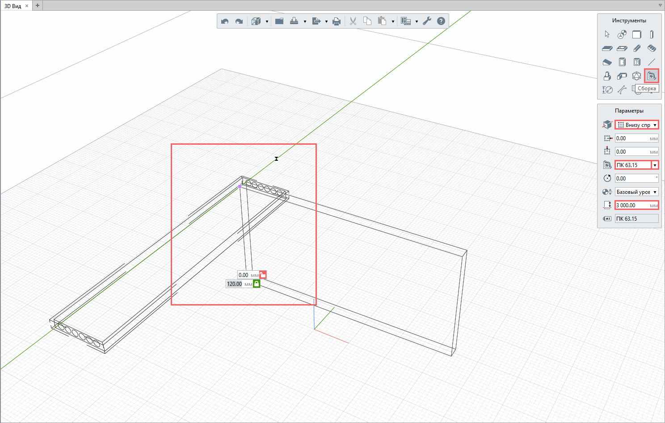
Task: Expand the save options dropdown arrow
Action: [305, 21]
